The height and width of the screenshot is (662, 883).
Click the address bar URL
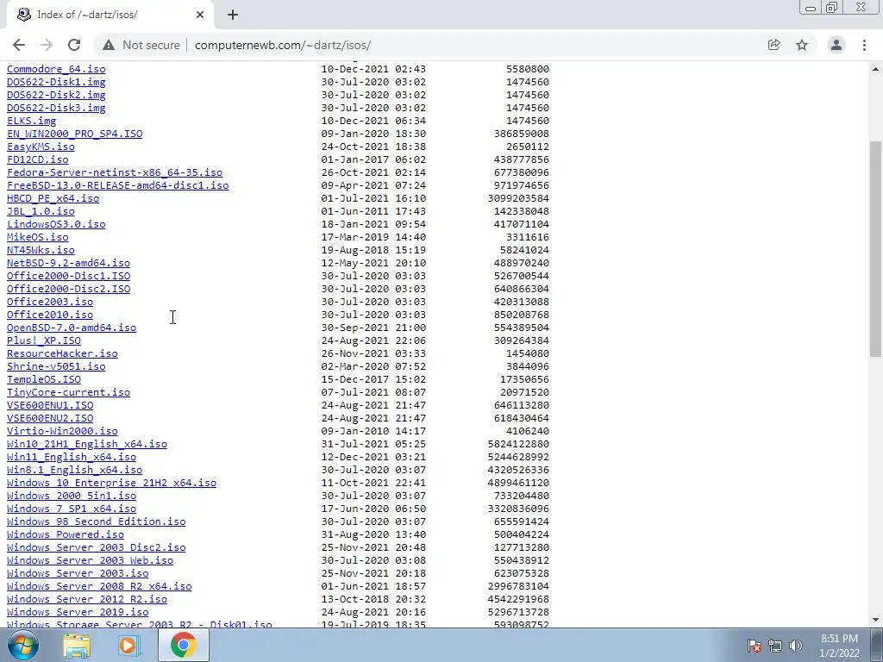tap(283, 45)
